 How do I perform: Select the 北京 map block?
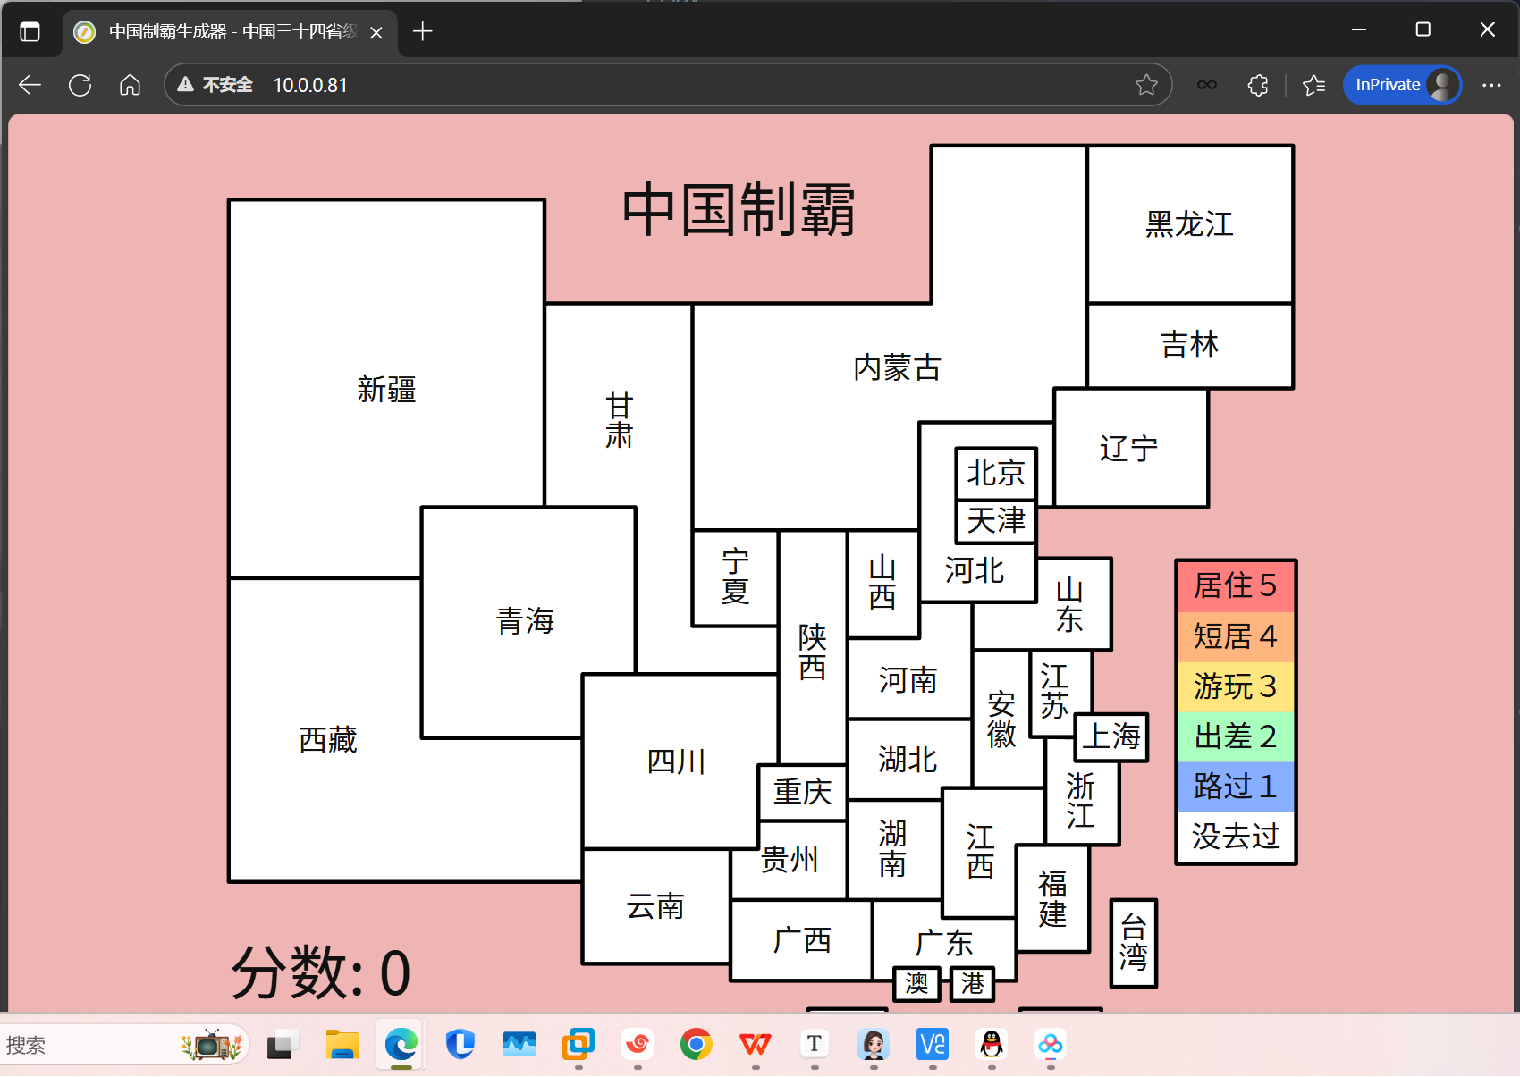996,473
